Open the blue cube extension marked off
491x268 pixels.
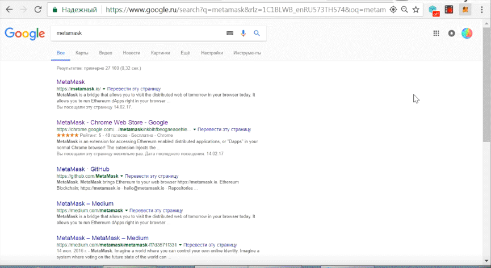coord(434,10)
